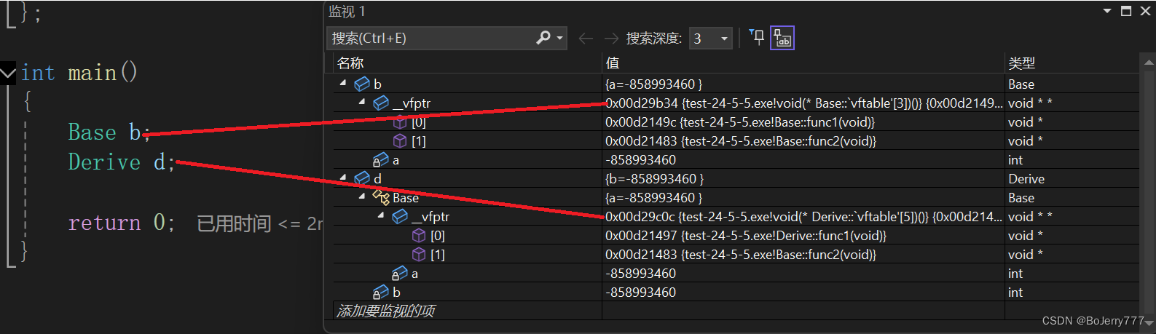Collapse the variable d tree node
This screenshot has height=334, width=1156.
pos(343,178)
